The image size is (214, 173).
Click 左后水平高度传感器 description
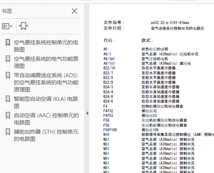coord(159,73)
